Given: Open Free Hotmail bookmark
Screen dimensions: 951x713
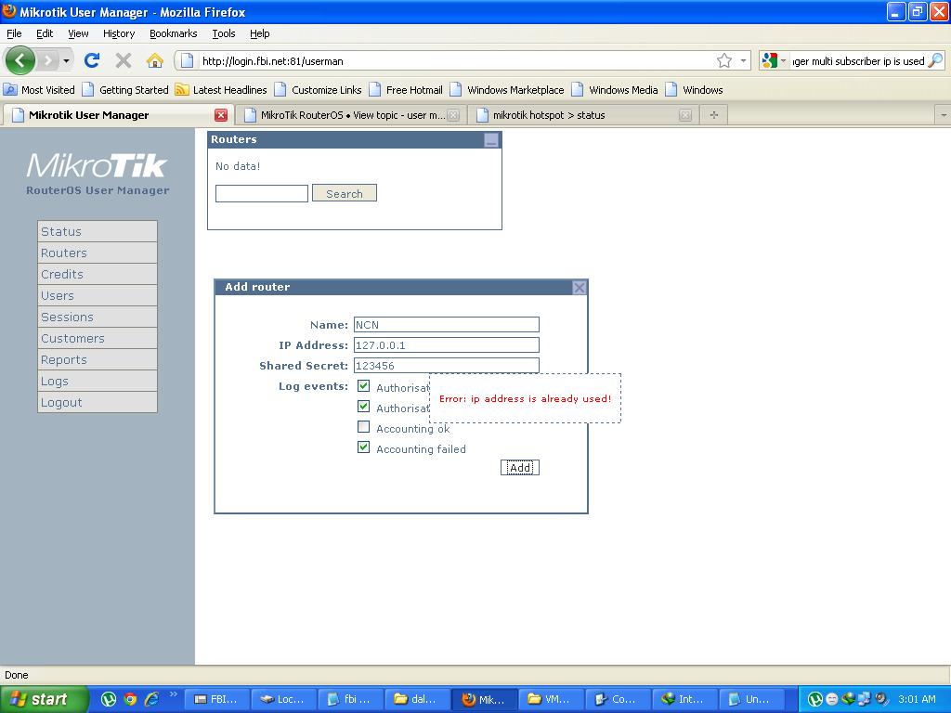Looking at the screenshot, I should (406, 90).
